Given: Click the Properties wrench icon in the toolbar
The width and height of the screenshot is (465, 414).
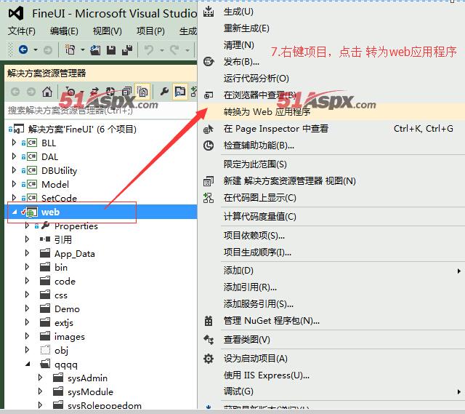Looking at the screenshot, I should [x=164, y=92].
